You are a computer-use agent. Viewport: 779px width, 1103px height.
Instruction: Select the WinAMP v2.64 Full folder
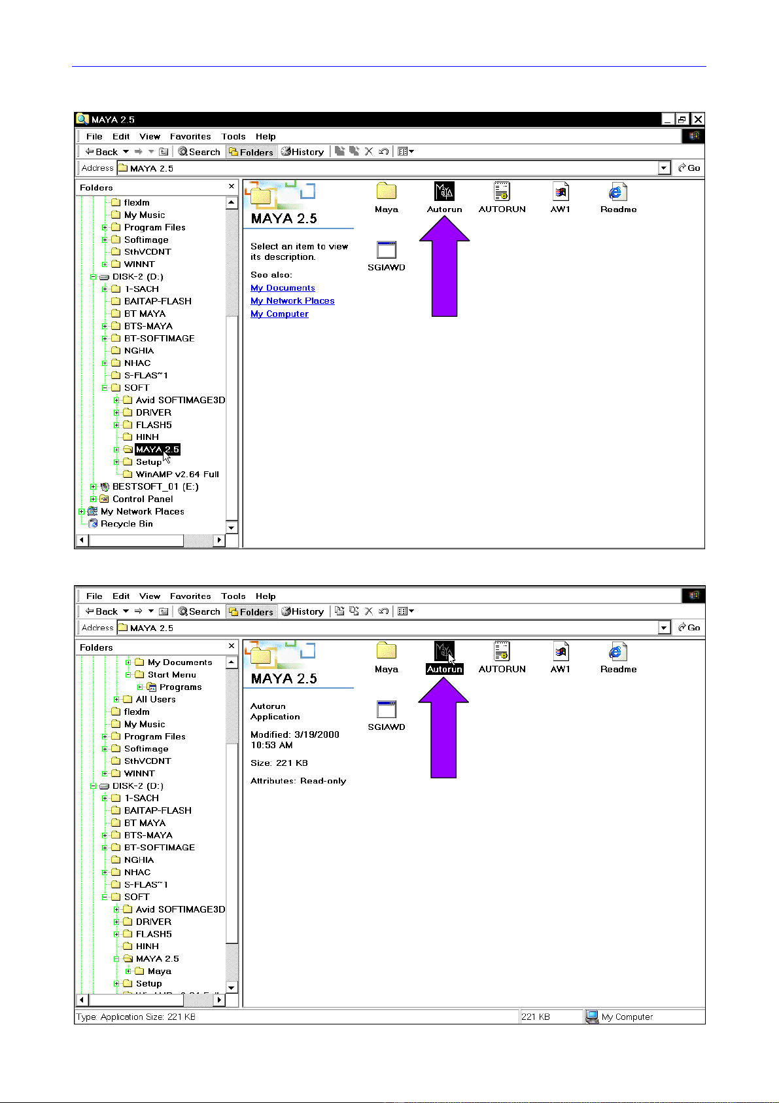tap(177, 475)
